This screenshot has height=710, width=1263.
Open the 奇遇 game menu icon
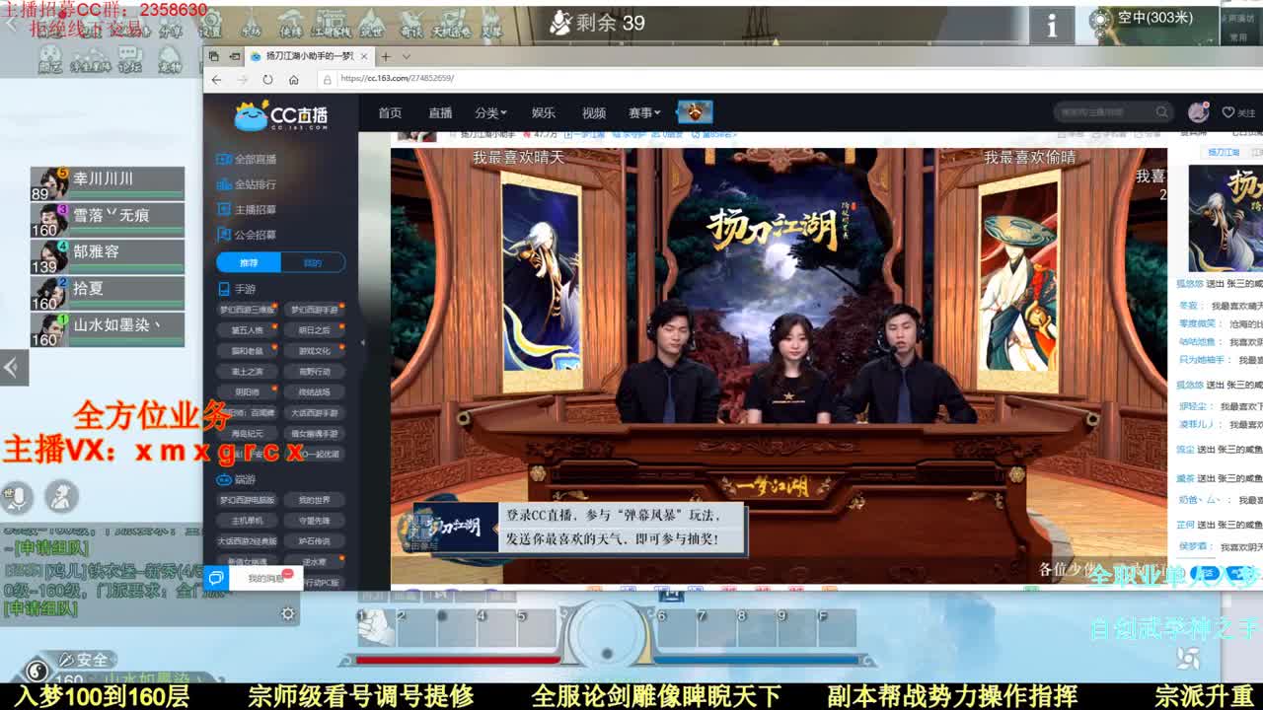point(411,24)
